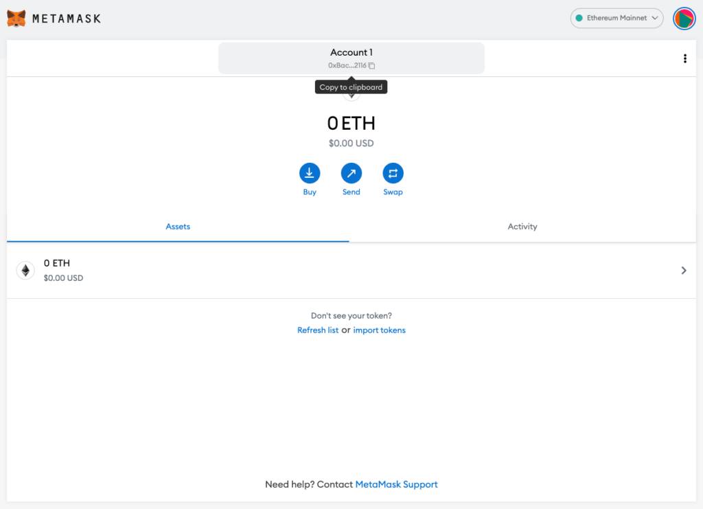The width and height of the screenshot is (703, 509).
Task: Click the MetaMask fox logo
Action: 16,19
